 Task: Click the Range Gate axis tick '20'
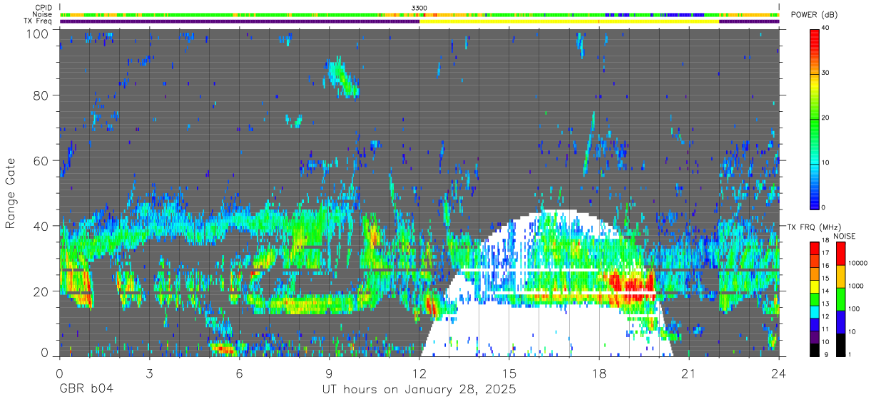[x=41, y=291]
